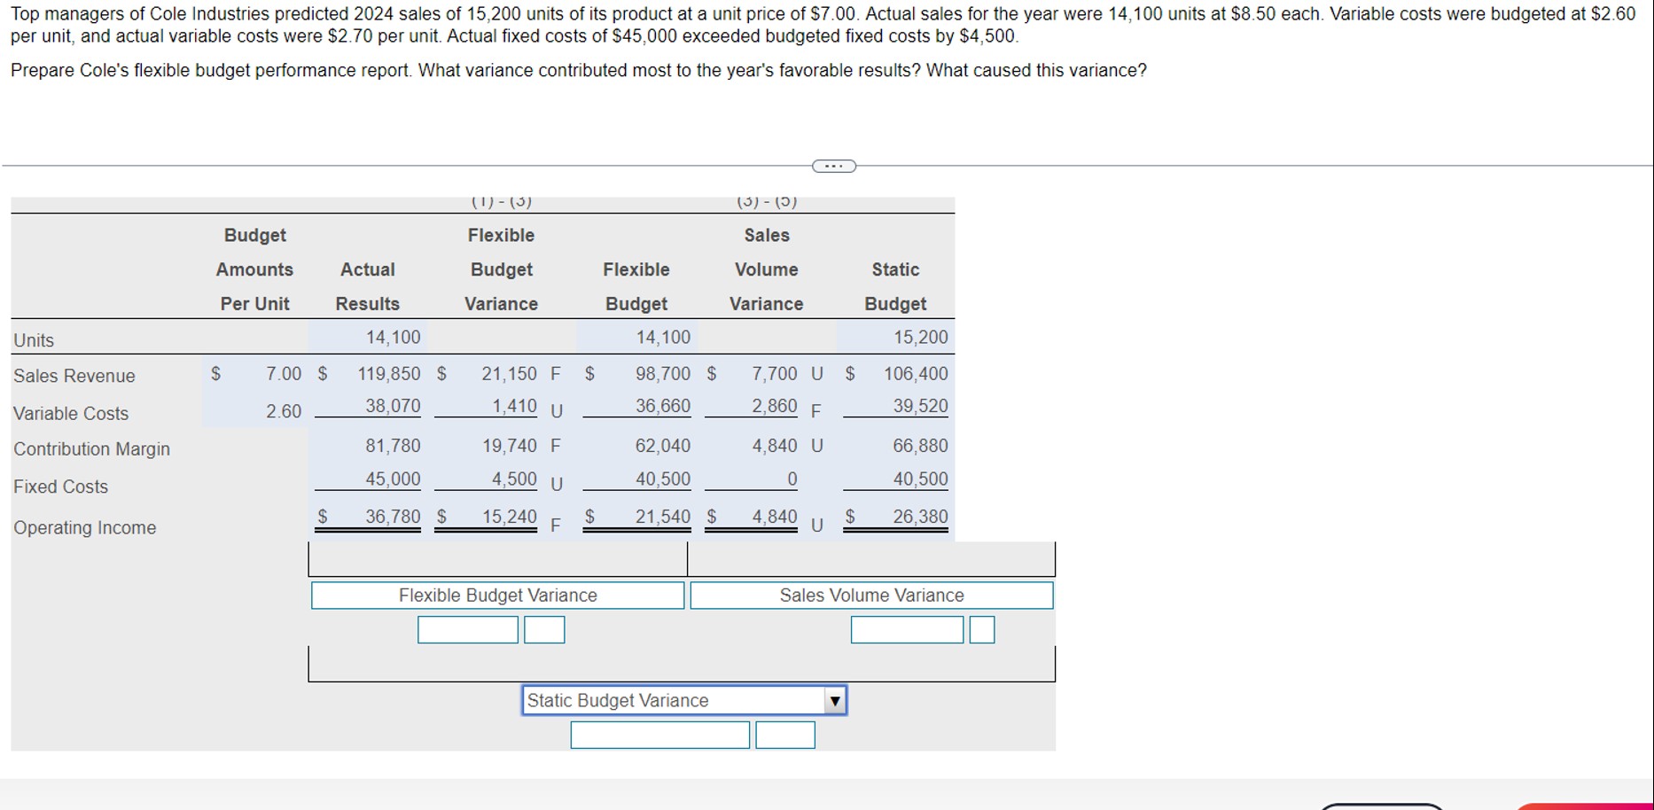The image size is (1654, 810).
Task: Click the Sales Volume Variance column header
Action: [x=767, y=269]
